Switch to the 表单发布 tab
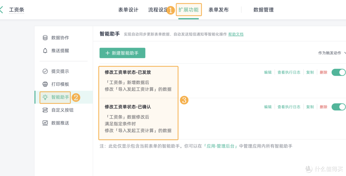The image size is (346, 176). (x=218, y=10)
